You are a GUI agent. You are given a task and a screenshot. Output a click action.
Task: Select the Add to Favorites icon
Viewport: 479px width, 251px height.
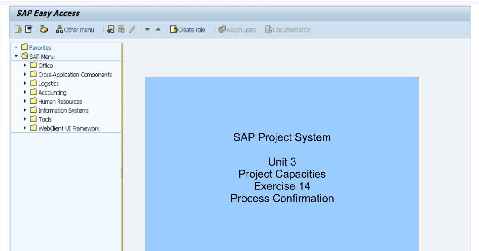111,29
